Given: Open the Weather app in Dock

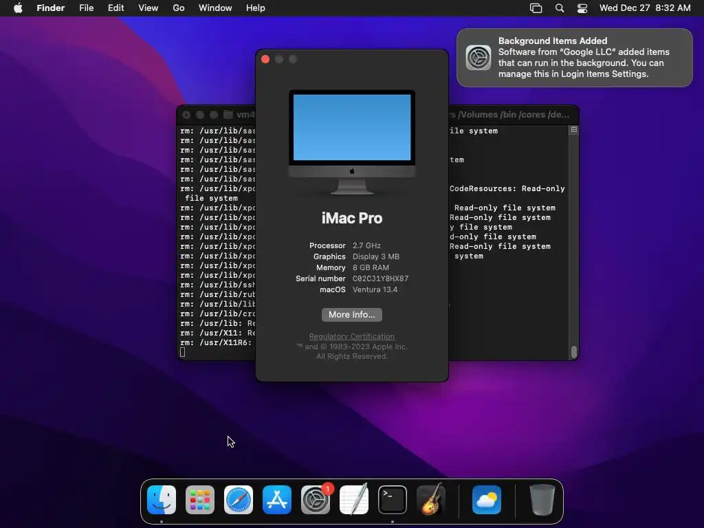Looking at the screenshot, I should [x=487, y=500].
